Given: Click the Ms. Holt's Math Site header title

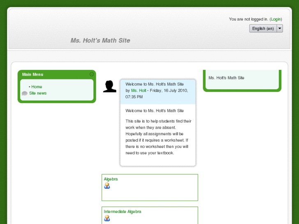Looking at the screenshot, I should (x=100, y=40).
